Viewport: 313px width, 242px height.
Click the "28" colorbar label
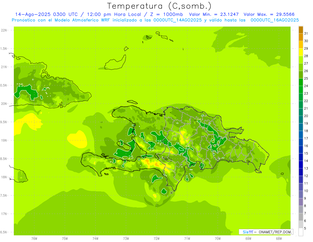306,56
